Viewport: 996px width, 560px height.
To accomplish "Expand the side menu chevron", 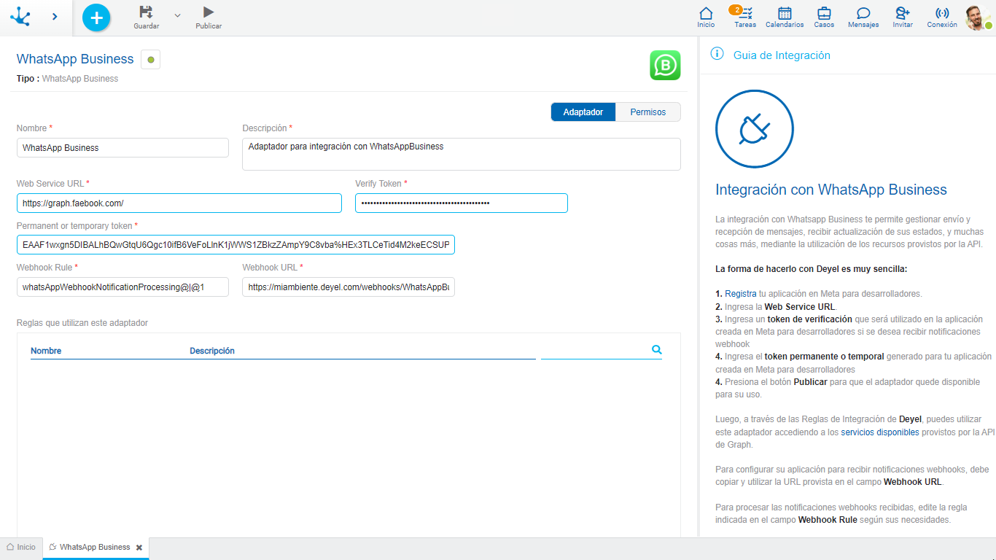I will (x=55, y=16).
